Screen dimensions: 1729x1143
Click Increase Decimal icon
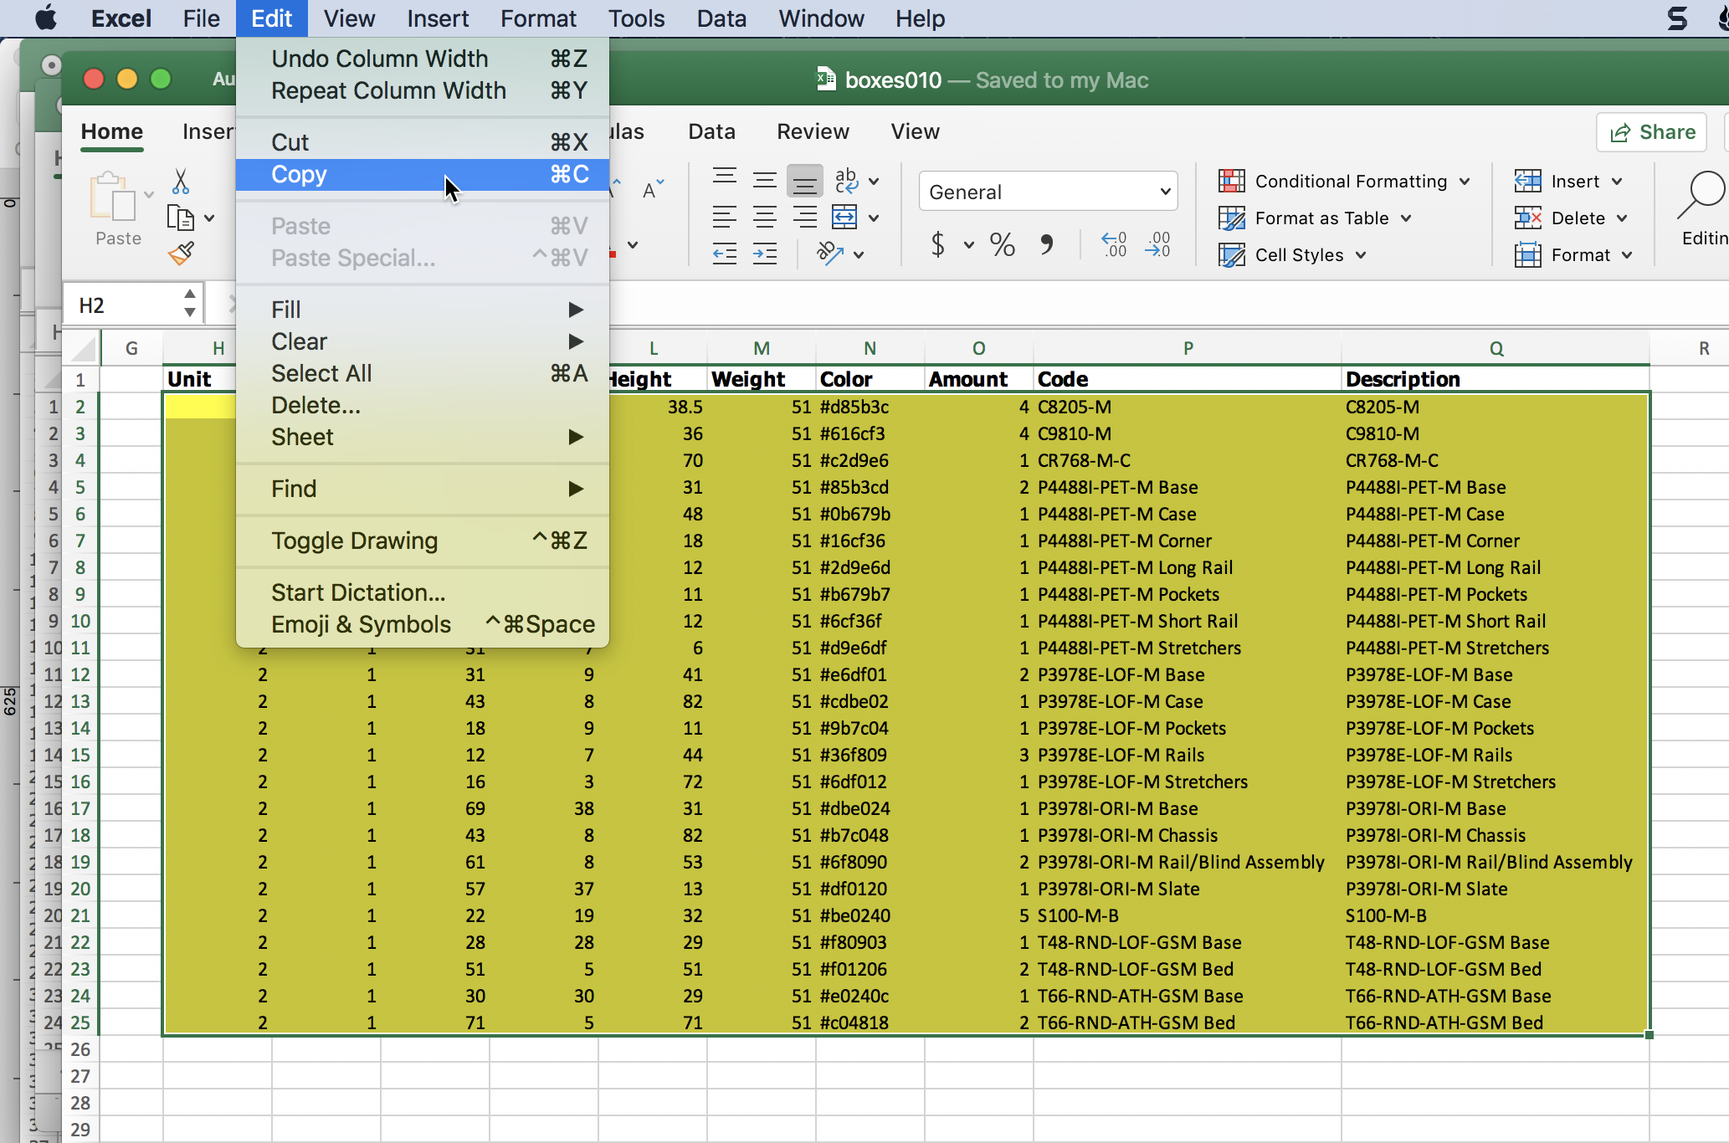1114,244
